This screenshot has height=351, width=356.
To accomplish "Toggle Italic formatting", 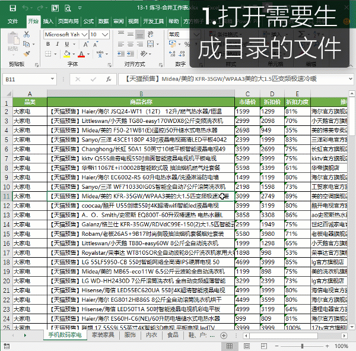I will (58, 44).
